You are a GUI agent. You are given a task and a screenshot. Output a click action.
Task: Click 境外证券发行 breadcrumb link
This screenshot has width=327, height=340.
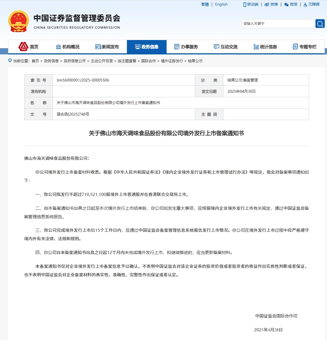pos(172,61)
